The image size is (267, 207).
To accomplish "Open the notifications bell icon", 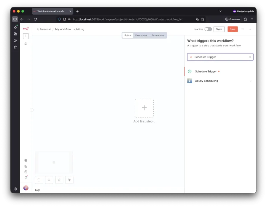I will click(26, 178).
